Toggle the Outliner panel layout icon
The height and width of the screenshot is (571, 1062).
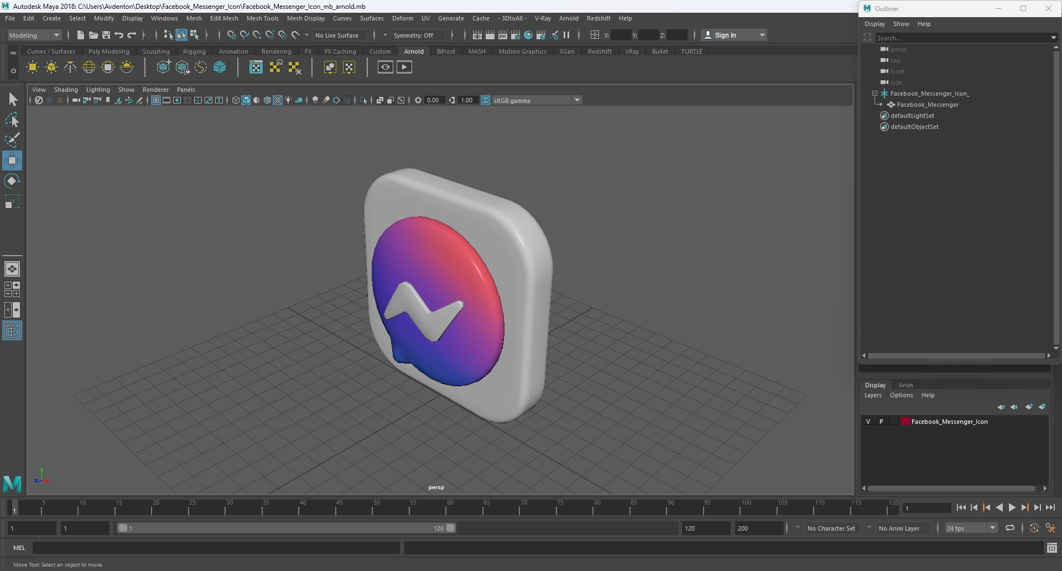click(x=12, y=330)
